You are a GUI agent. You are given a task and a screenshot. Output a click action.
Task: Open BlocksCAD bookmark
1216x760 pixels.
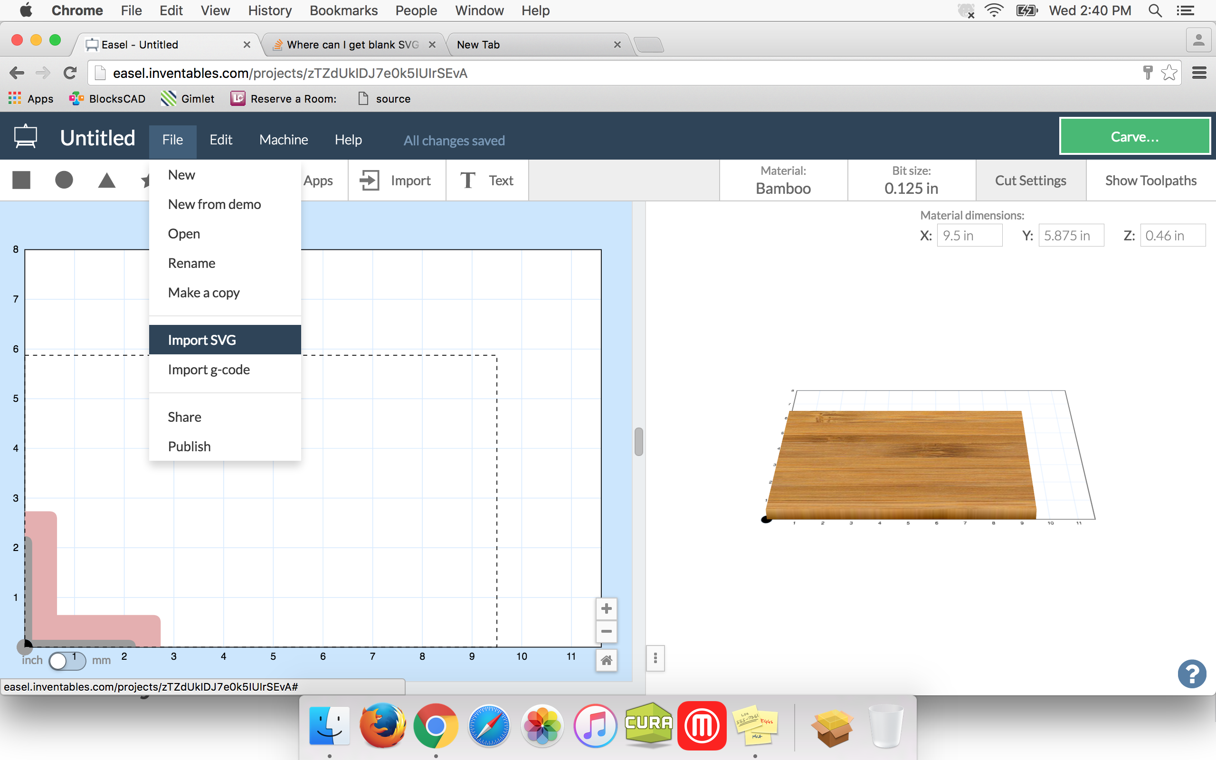107,98
